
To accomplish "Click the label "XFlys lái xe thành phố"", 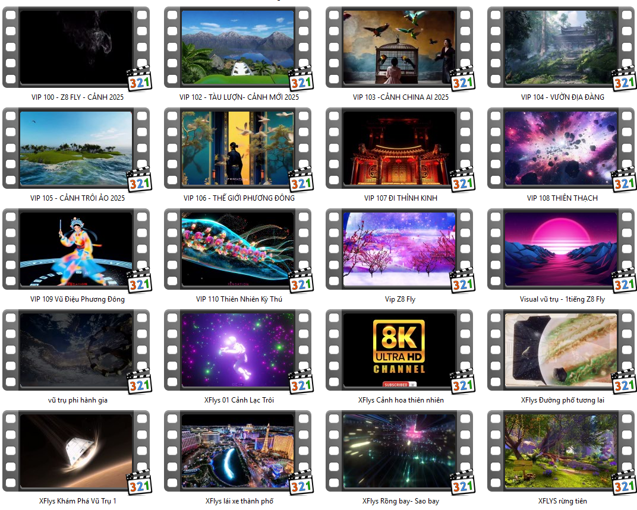I will (239, 501).
